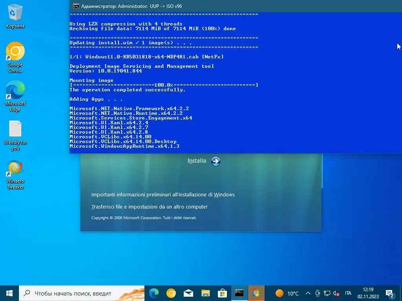The width and height of the screenshot is (402, 301).
Task: Click the 'Microsoft.Services.Store.Engagement.x64' line
Action: [131, 118]
